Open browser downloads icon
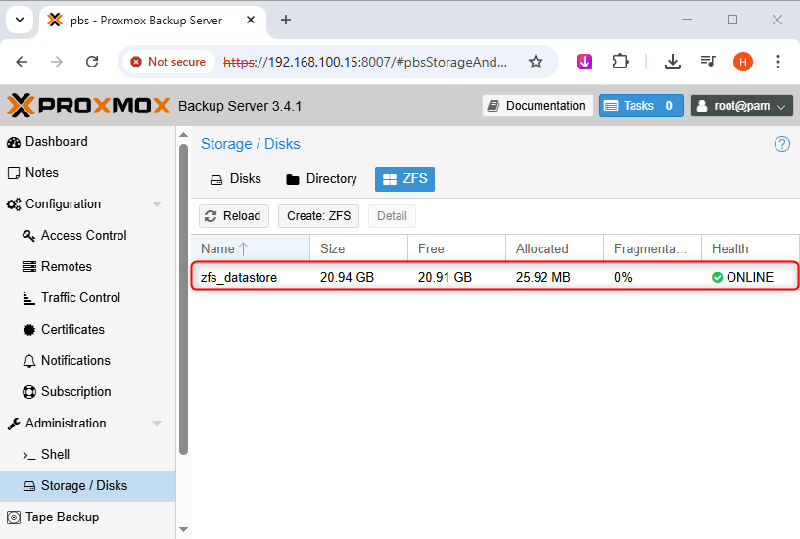800x539 pixels. click(673, 63)
